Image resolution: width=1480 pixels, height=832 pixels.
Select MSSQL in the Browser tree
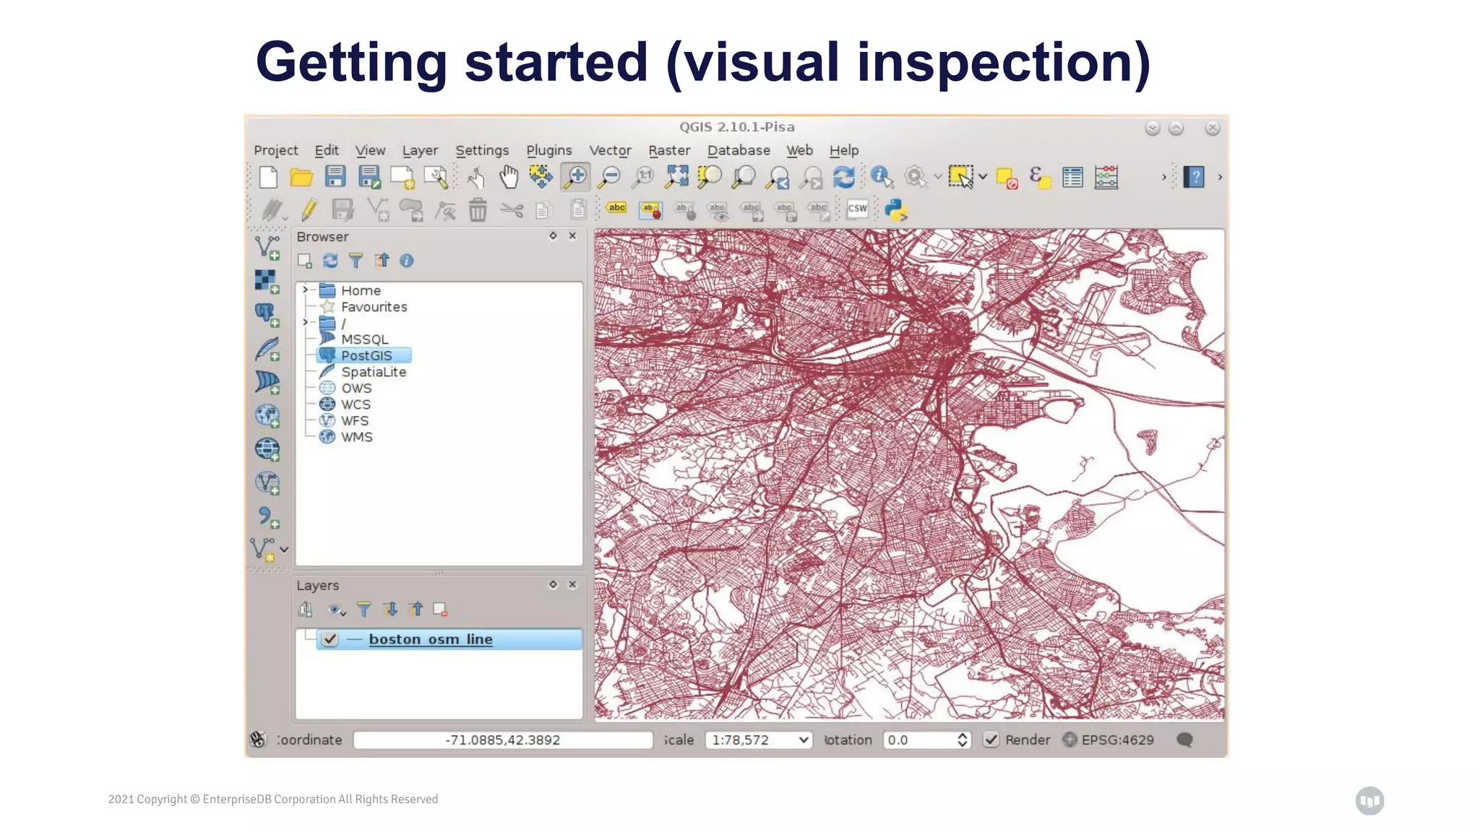pyautogui.click(x=364, y=339)
